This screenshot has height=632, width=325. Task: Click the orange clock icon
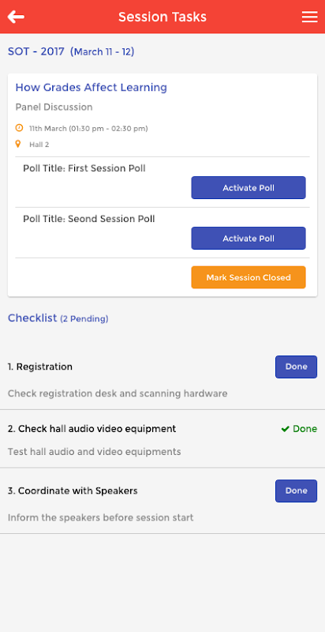(19, 128)
